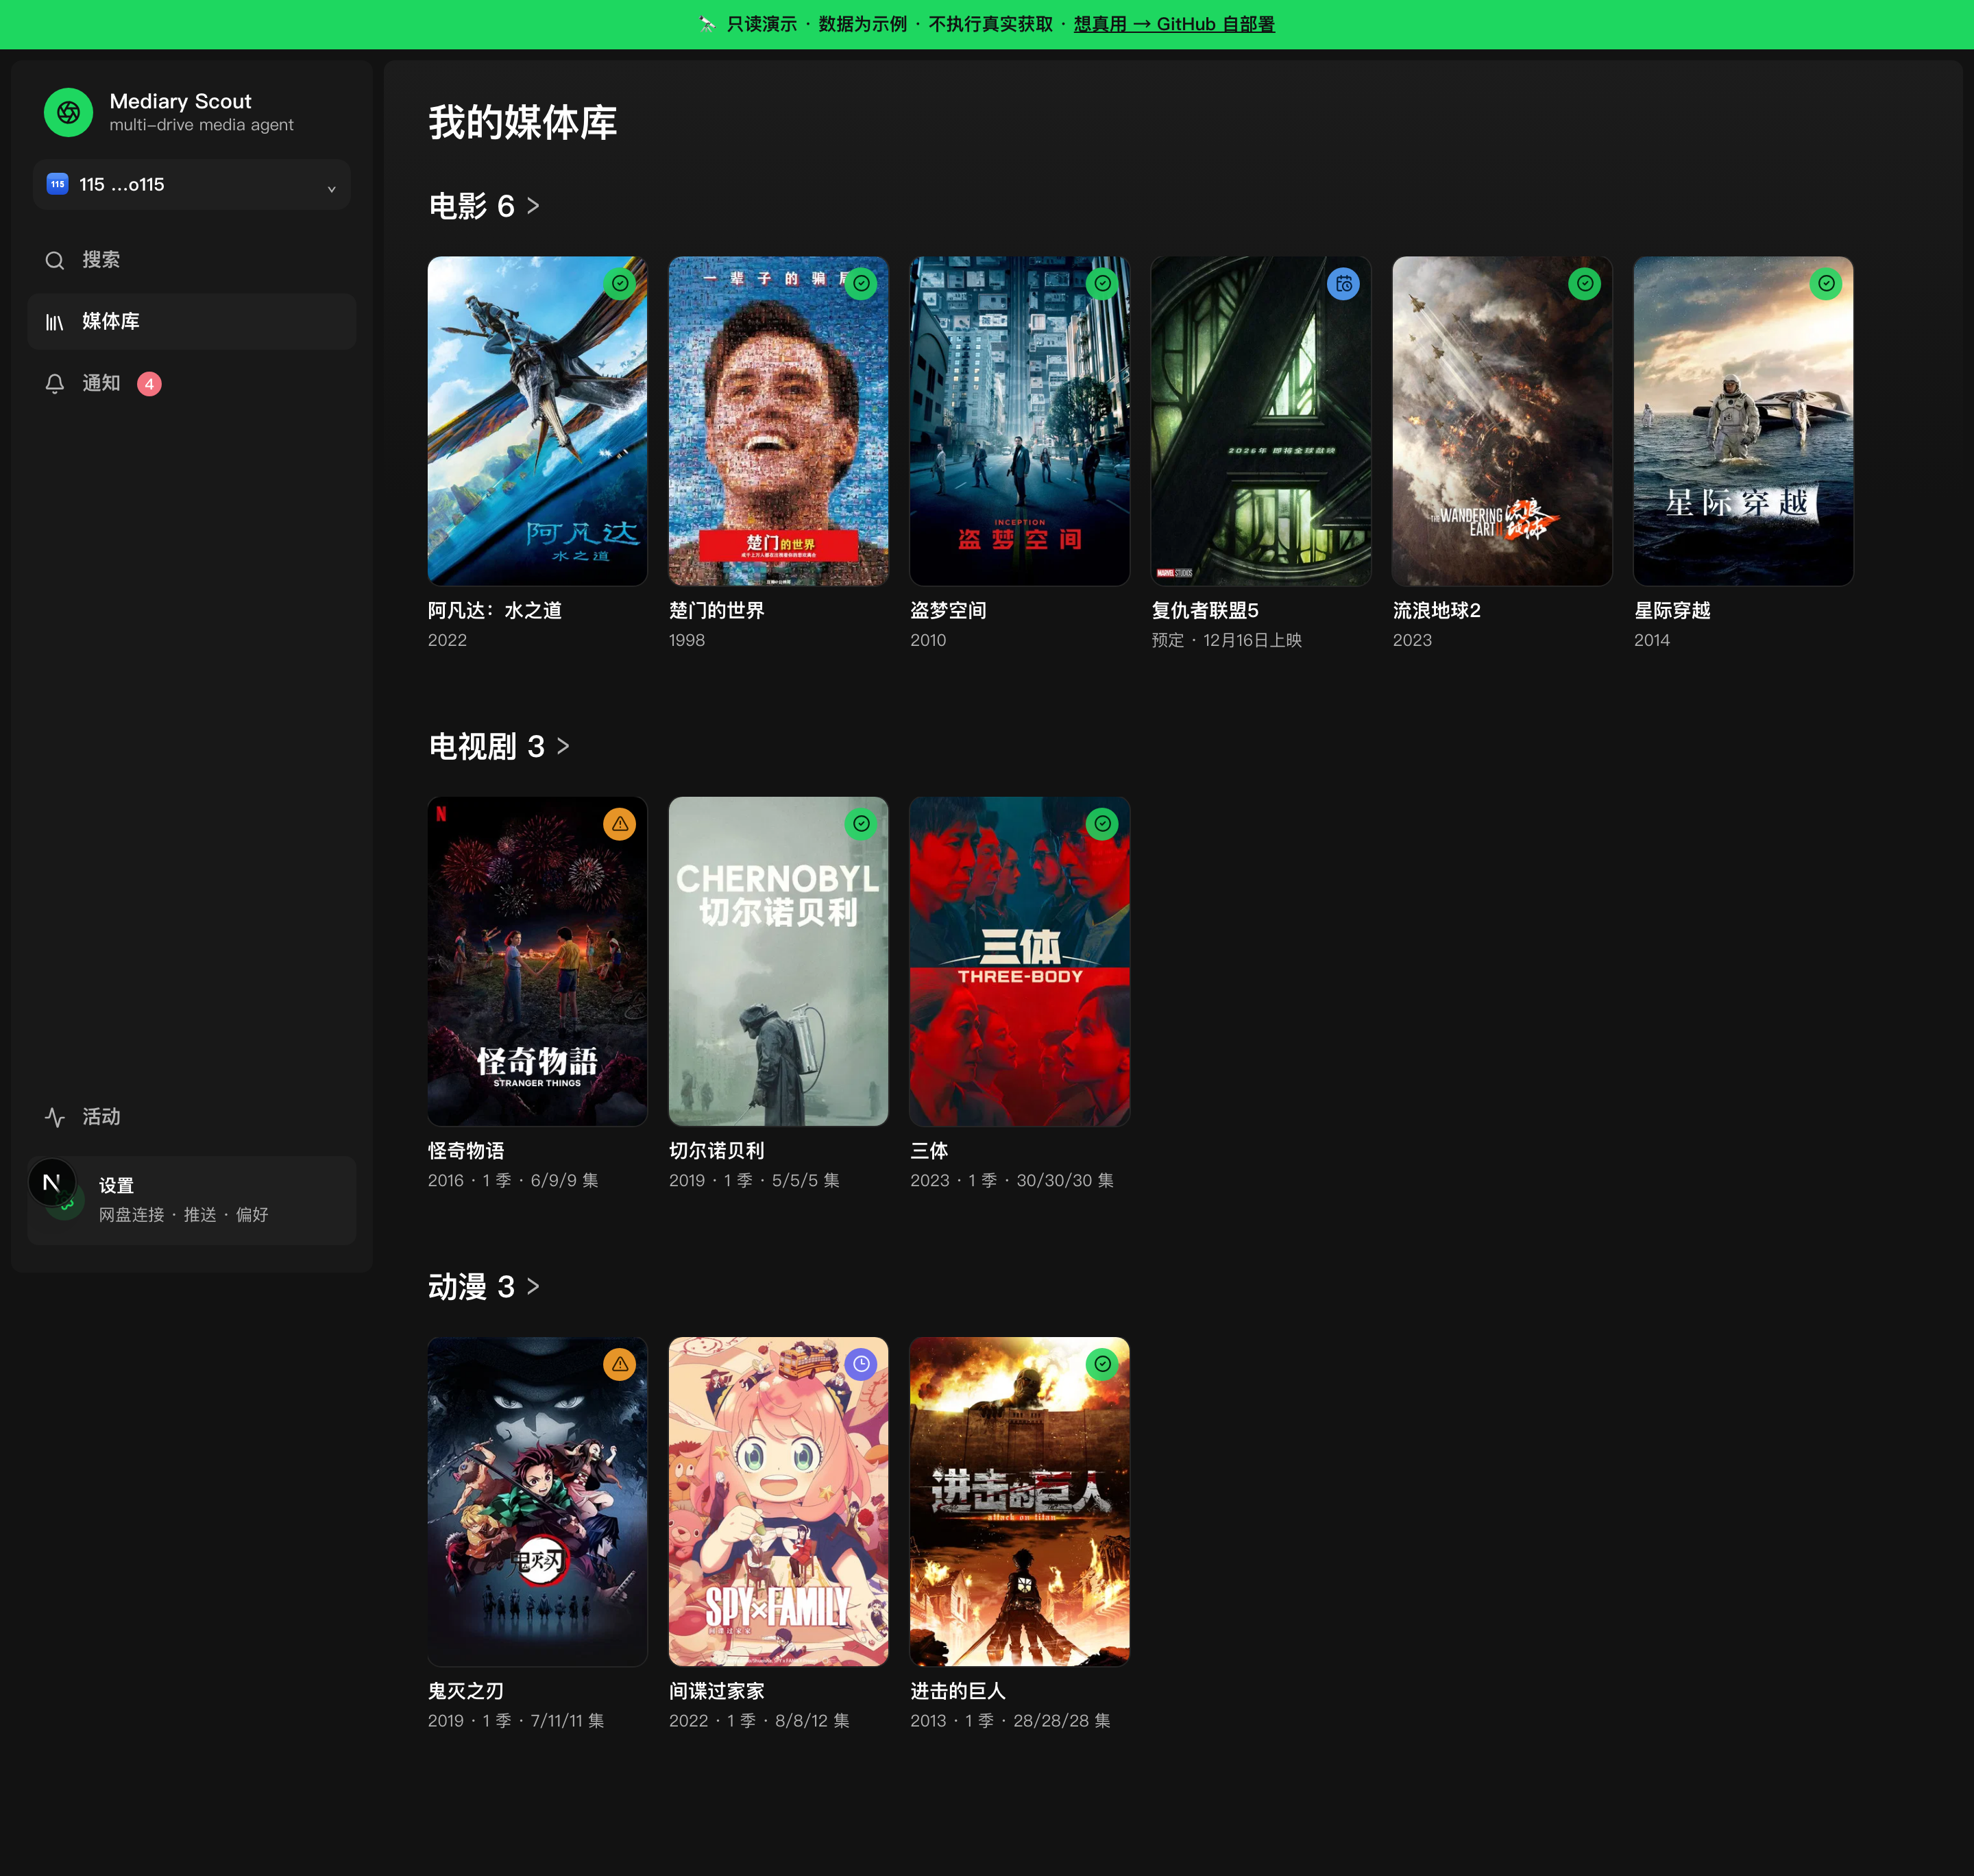Open the 星际穿越 poster
Image resolution: width=1974 pixels, height=1876 pixels.
tap(1743, 421)
